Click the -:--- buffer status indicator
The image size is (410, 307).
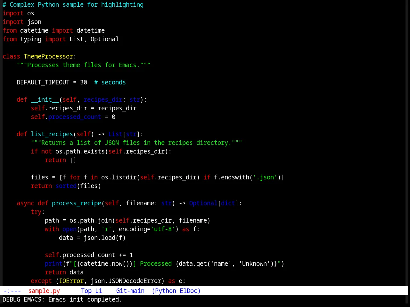click(12, 291)
